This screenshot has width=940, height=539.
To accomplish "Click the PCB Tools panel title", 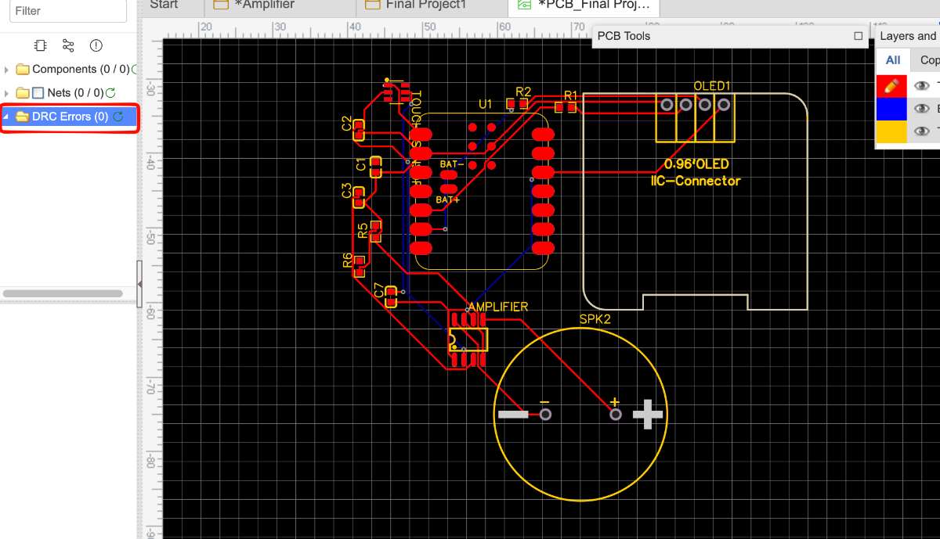I will [624, 36].
